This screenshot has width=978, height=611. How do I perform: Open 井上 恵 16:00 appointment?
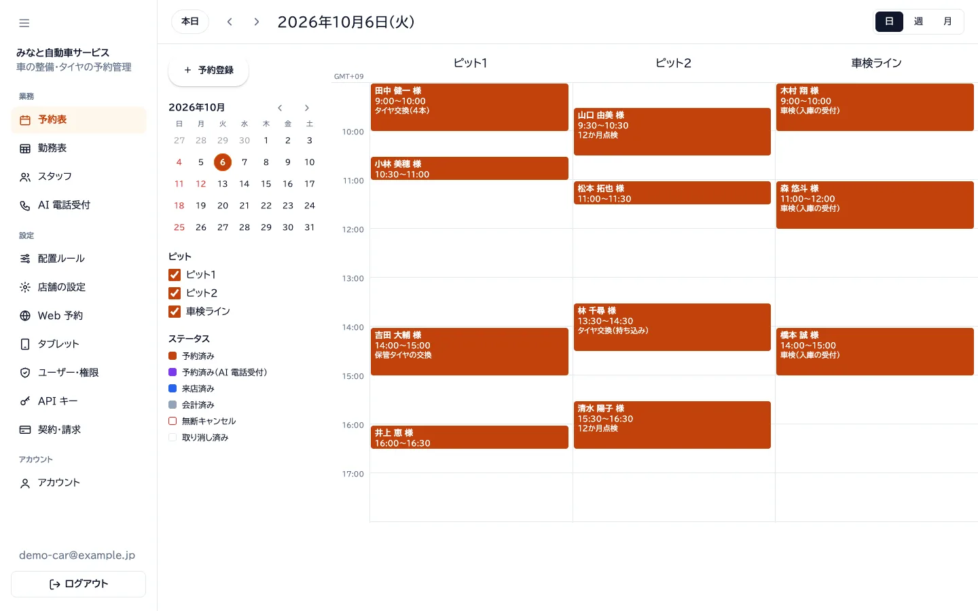(x=469, y=437)
